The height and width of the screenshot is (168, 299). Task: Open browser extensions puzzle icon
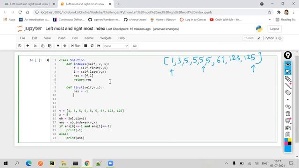[x=279, y=12]
